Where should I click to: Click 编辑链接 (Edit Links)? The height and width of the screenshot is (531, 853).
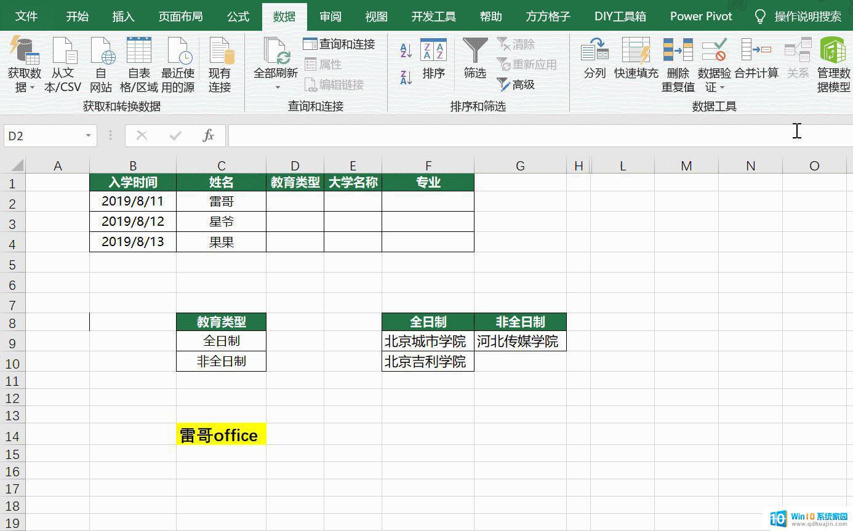(334, 84)
